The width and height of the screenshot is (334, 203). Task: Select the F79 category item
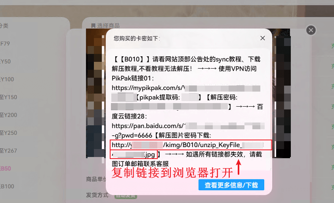(5, 44)
